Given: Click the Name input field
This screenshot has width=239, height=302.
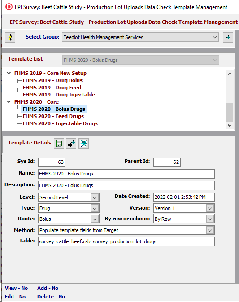Looking at the screenshot, I should point(126,174).
